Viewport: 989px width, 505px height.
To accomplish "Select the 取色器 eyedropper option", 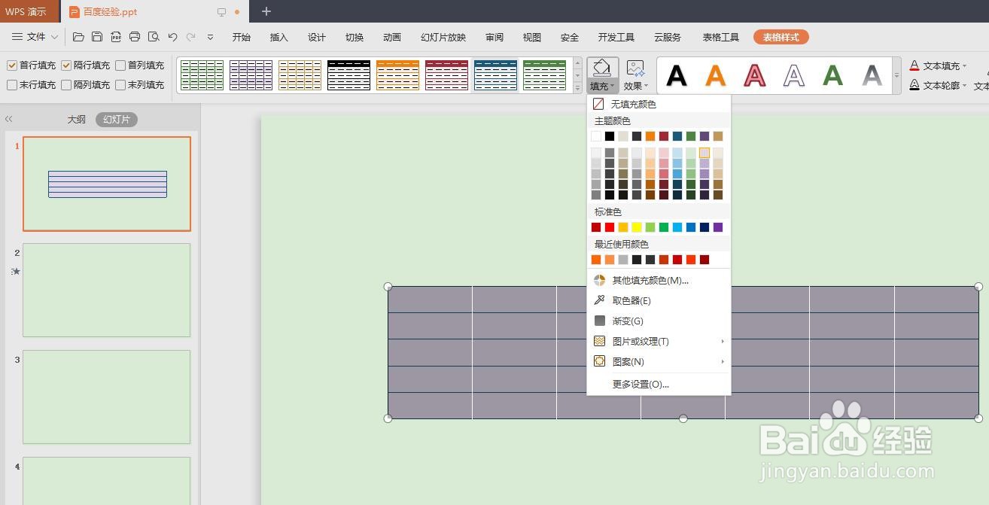I will tap(659, 300).
